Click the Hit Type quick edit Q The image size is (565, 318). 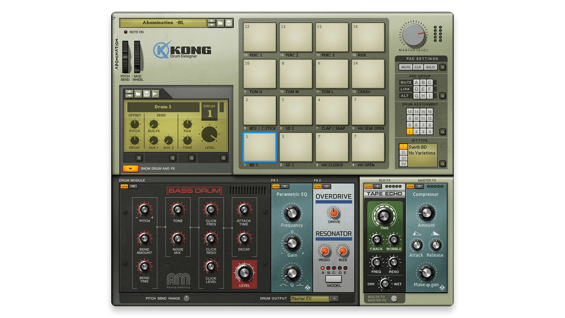442,164
